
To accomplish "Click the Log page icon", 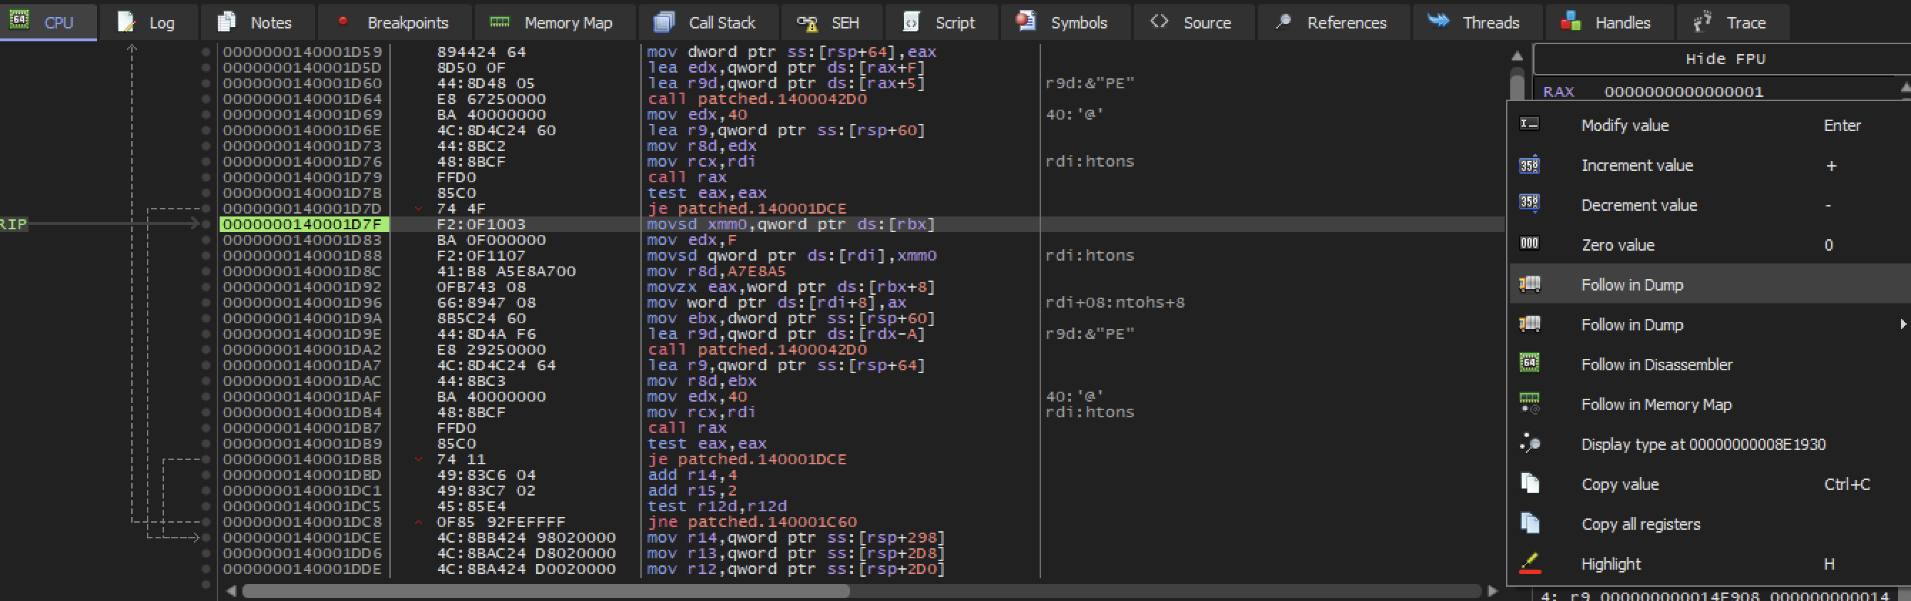I will point(126,22).
